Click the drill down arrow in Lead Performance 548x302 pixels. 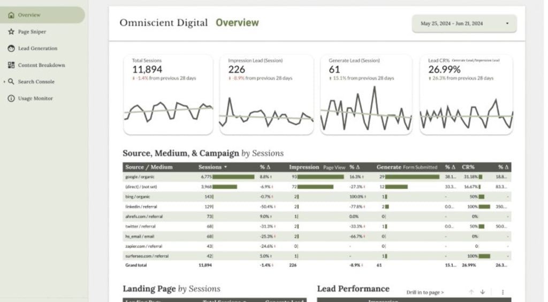(x=483, y=292)
